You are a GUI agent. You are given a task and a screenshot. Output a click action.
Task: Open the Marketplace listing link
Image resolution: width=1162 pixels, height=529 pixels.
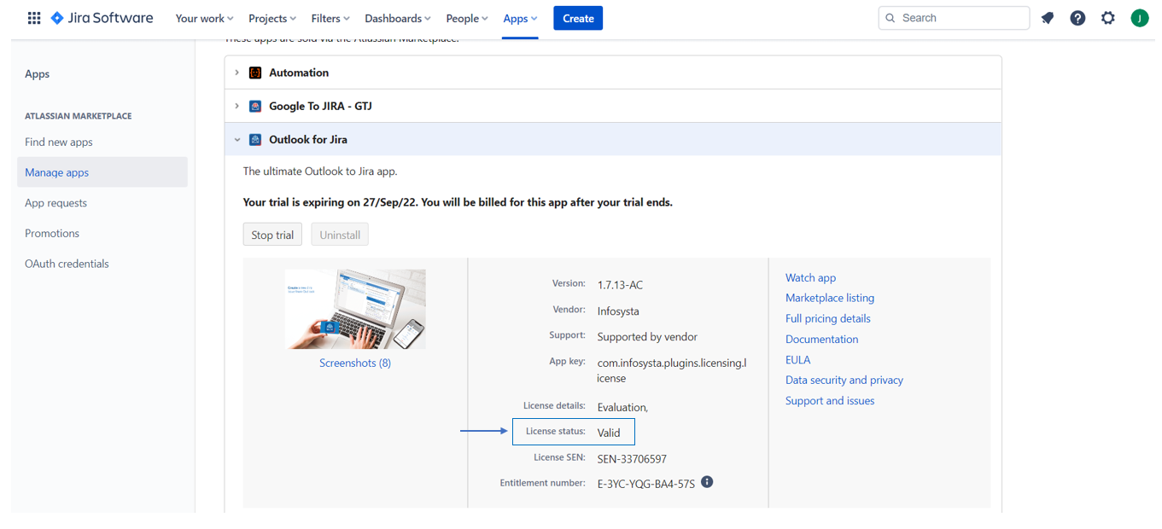(830, 298)
